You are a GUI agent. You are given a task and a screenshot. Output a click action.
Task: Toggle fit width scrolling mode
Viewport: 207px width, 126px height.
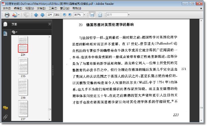click(x=92, y=14)
